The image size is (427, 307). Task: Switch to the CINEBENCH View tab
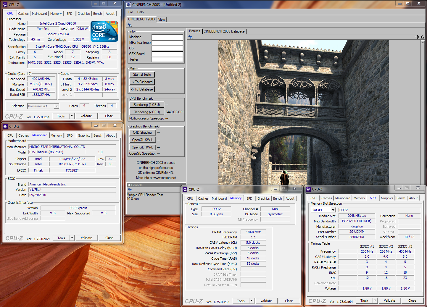(x=162, y=20)
